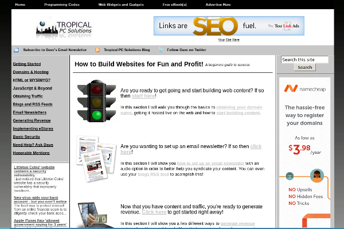The image size is (344, 229).
Task: Click the email newsletter subscribe icon
Action: 17,50
